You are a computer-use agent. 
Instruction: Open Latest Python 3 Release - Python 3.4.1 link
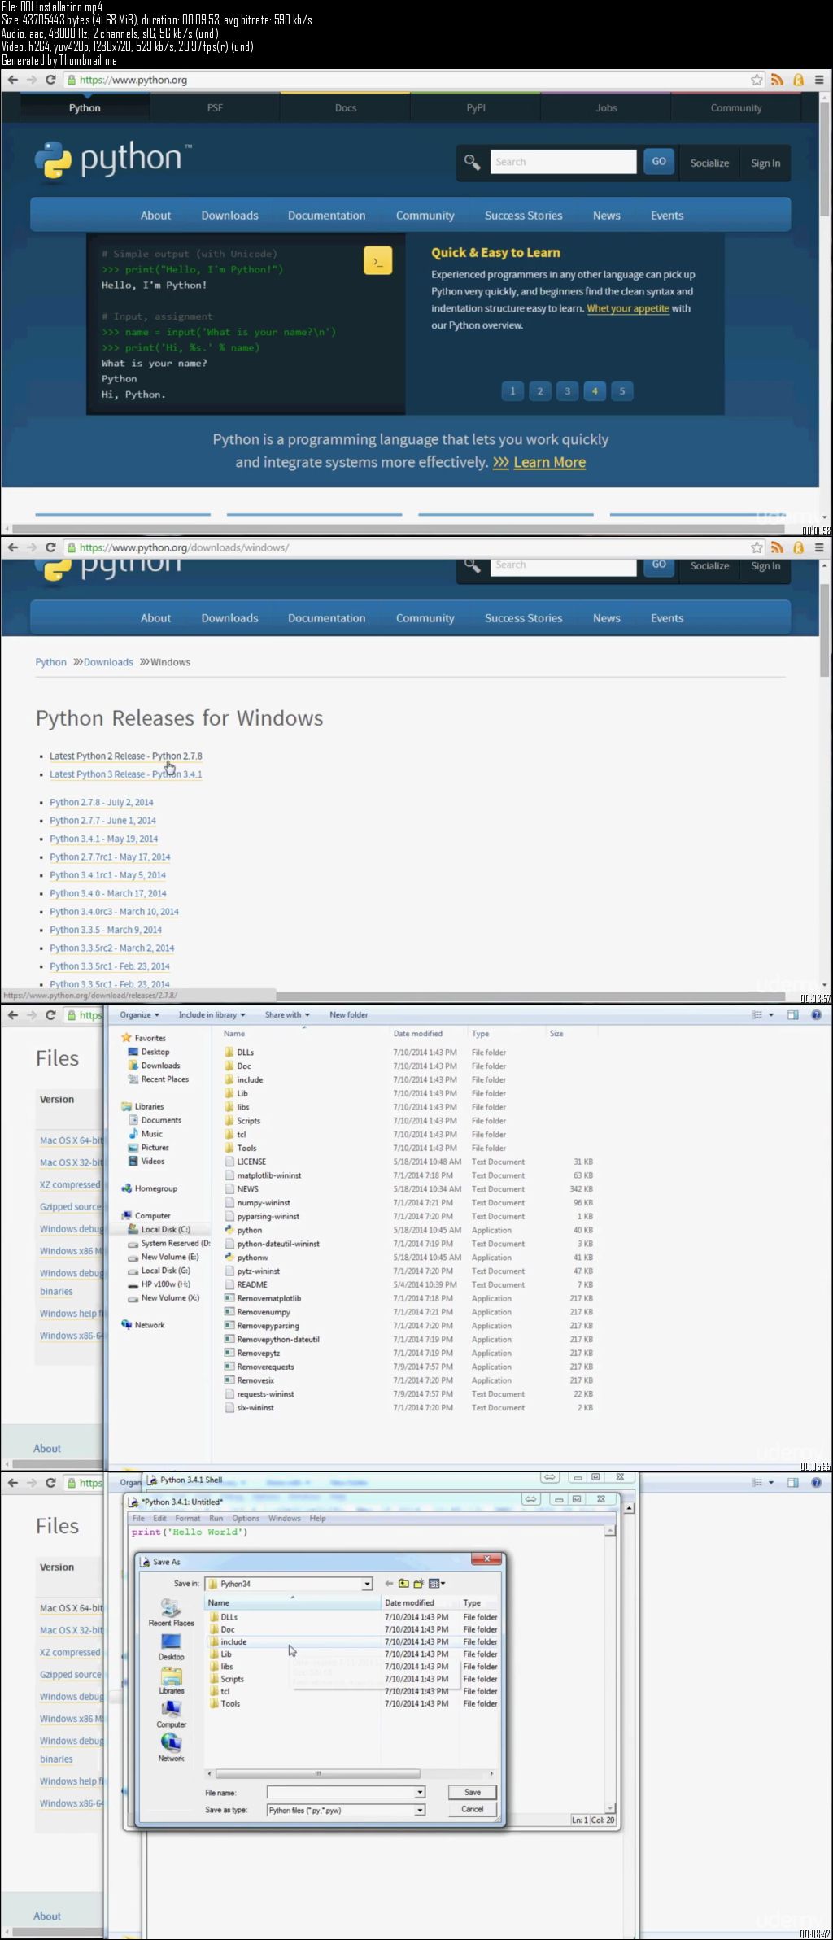pyautogui.click(x=126, y=774)
